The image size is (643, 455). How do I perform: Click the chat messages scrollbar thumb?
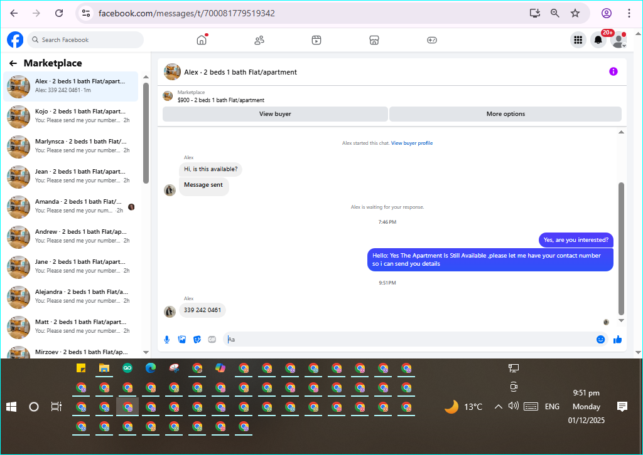(x=621, y=249)
